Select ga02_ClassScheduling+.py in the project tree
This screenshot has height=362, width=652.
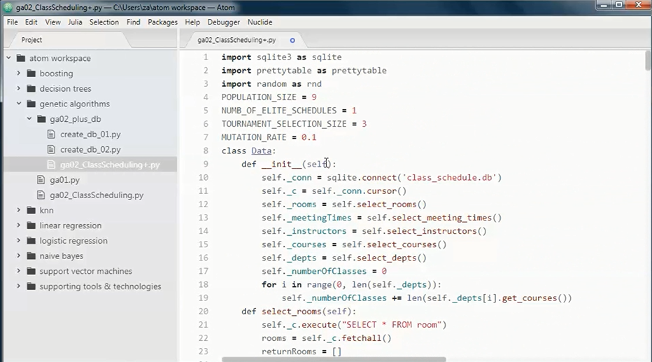tap(110, 165)
